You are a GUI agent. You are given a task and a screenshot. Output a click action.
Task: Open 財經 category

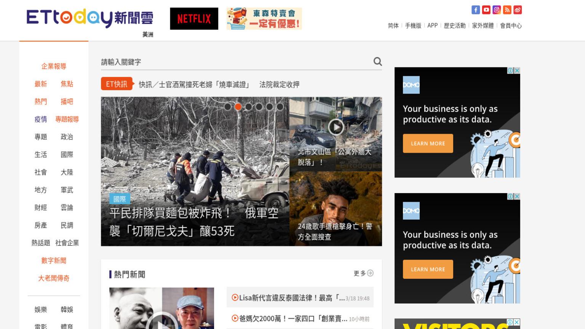coord(41,208)
